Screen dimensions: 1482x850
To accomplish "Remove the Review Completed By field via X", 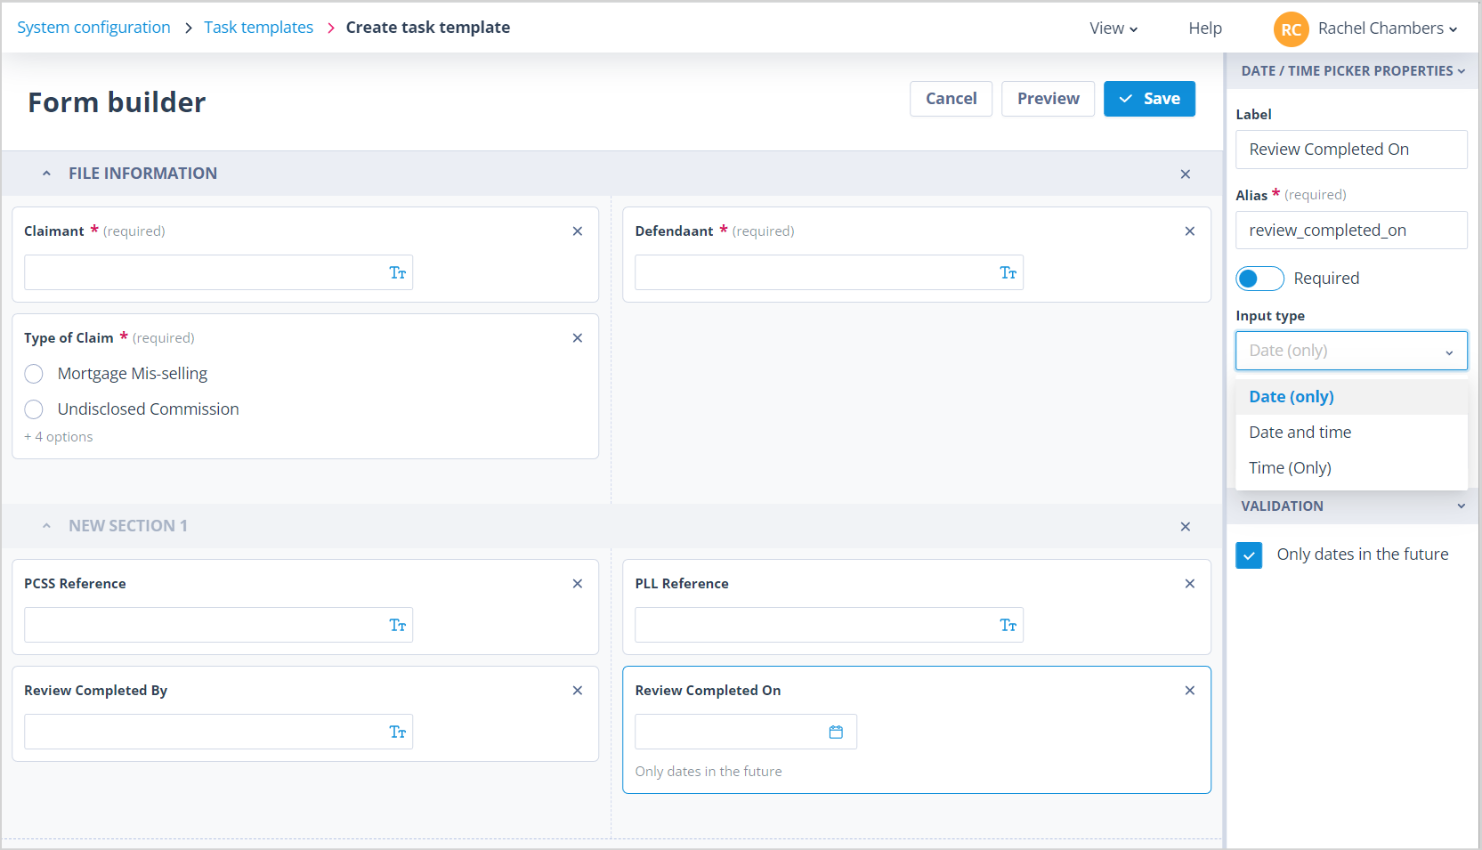I will (578, 691).
